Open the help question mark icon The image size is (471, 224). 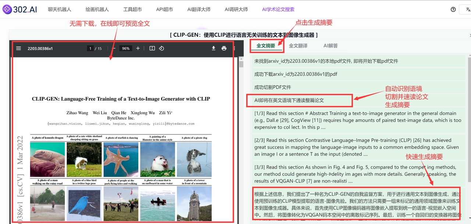[x=453, y=9]
